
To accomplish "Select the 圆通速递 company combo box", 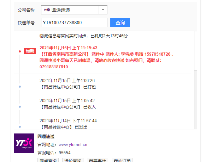I will tap(74, 10).
